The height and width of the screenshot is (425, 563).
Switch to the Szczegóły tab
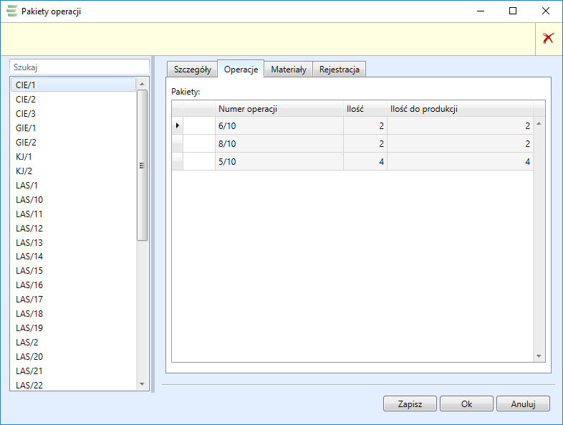pos(192,70)
